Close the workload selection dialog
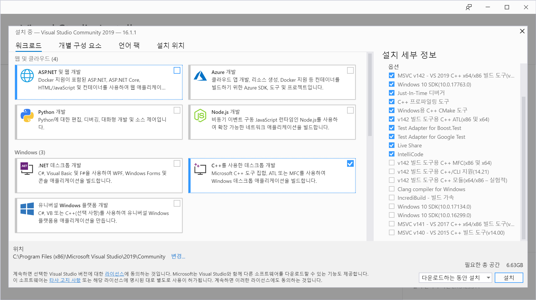536x300 pixels. coord(522,31)
